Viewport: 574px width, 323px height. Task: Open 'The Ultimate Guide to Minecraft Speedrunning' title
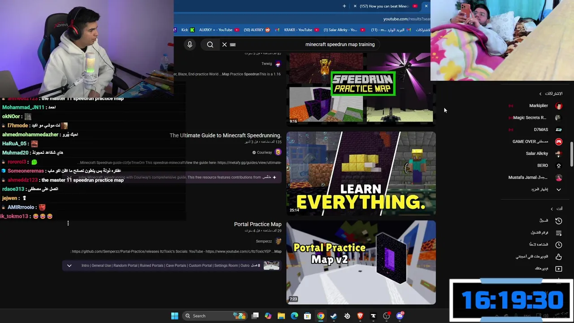click(225, 135)
